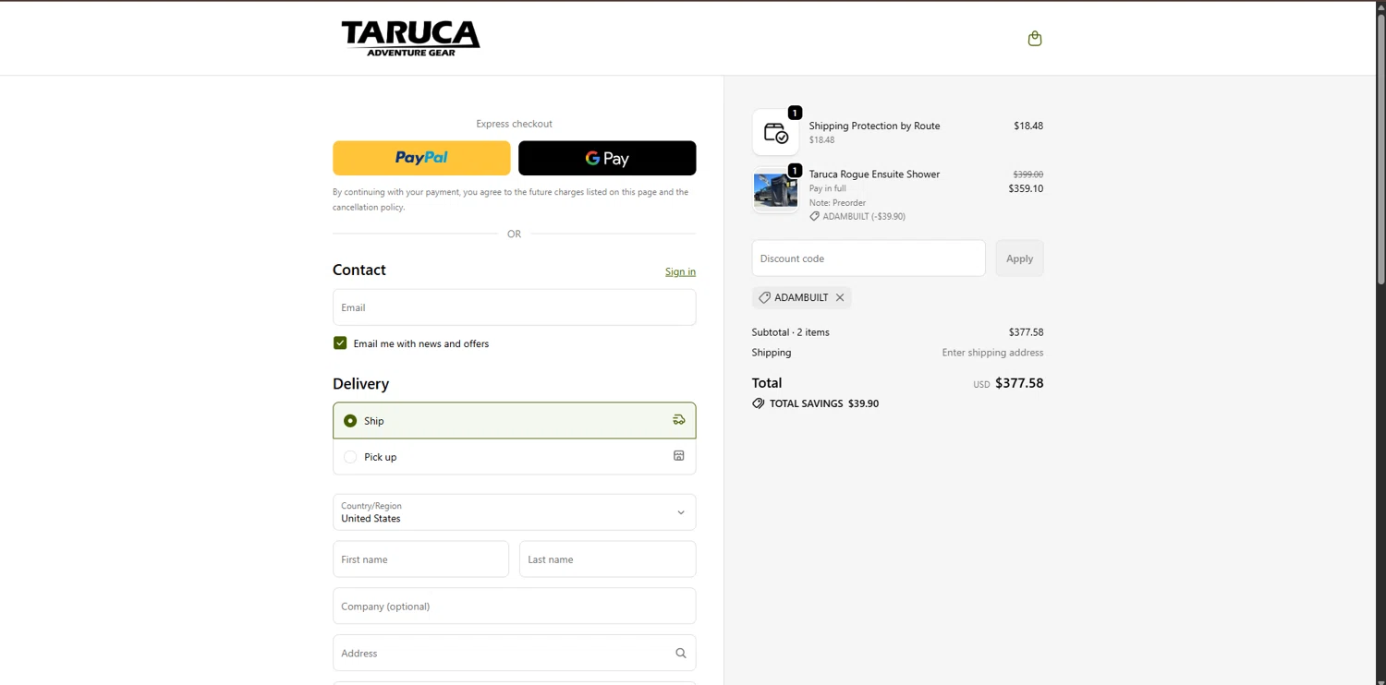Focus the Company (optional) field

[515, 607]
